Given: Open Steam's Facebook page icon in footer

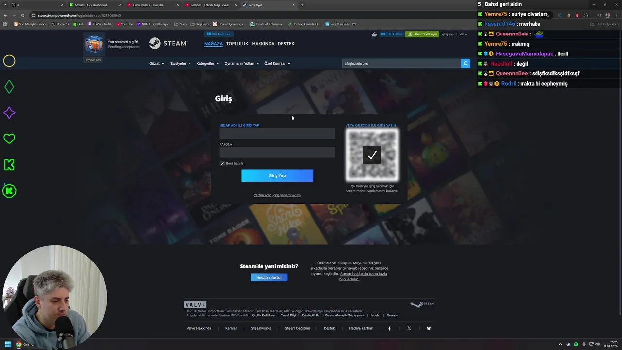Looking at the screenshot, I should pos(389,328).
